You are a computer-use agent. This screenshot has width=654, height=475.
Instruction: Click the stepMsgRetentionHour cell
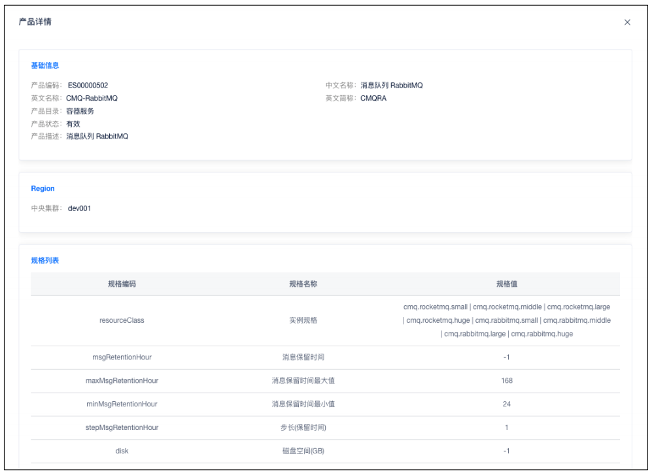tap(122, 427)
